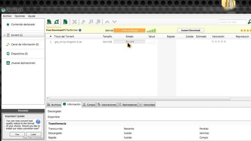The image size is (251, 141).
Task: Sort by Estado column header
Action: pyautogui.click(x=129, y=36)
